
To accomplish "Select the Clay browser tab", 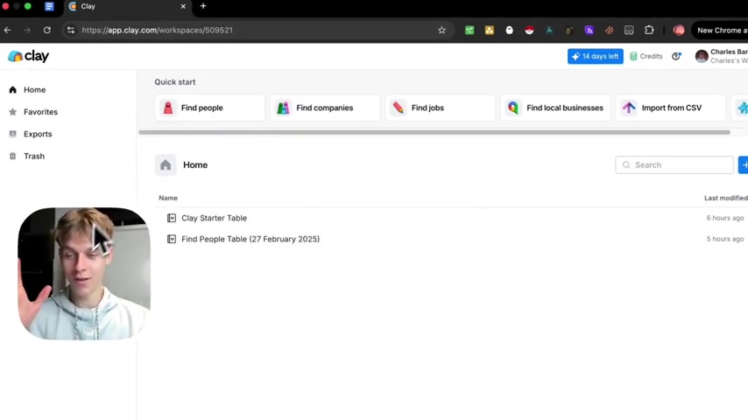I will click(x=127, y=7).
